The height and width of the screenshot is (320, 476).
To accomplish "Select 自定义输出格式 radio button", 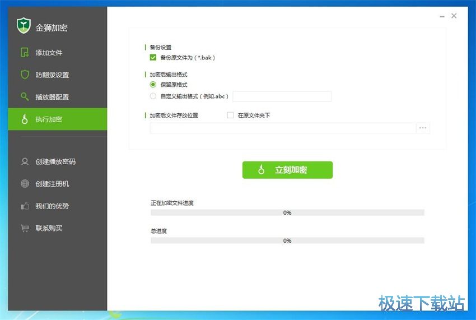I will pyautogui.click(x=153, y=96).
